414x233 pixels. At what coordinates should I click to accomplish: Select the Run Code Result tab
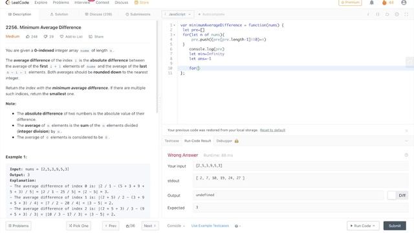(x=197, y=141)
